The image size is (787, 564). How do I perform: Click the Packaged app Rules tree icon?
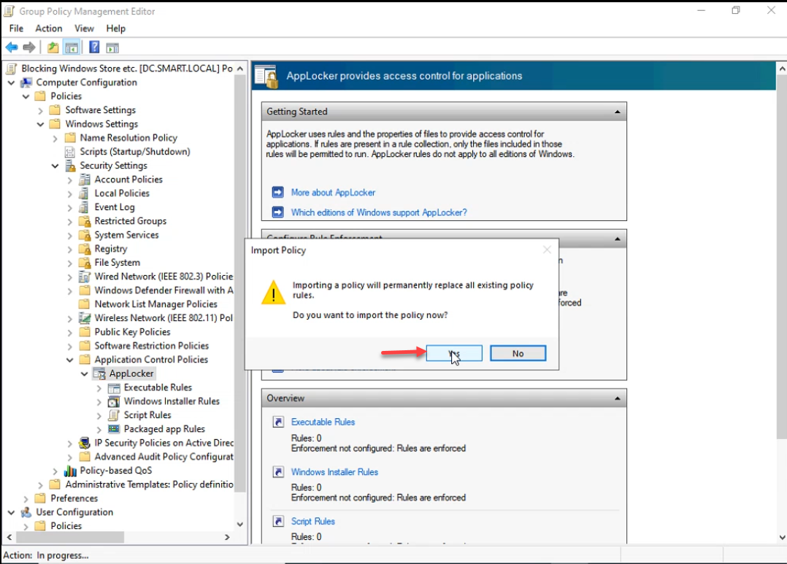click(114, 429)
